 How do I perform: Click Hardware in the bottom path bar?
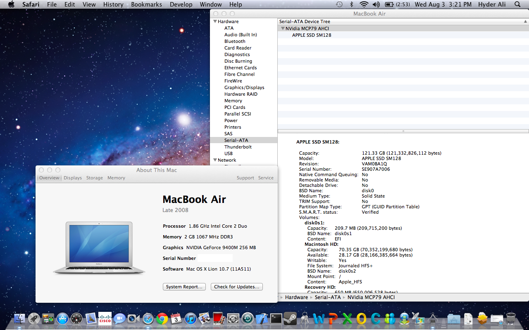click(296, 297)
